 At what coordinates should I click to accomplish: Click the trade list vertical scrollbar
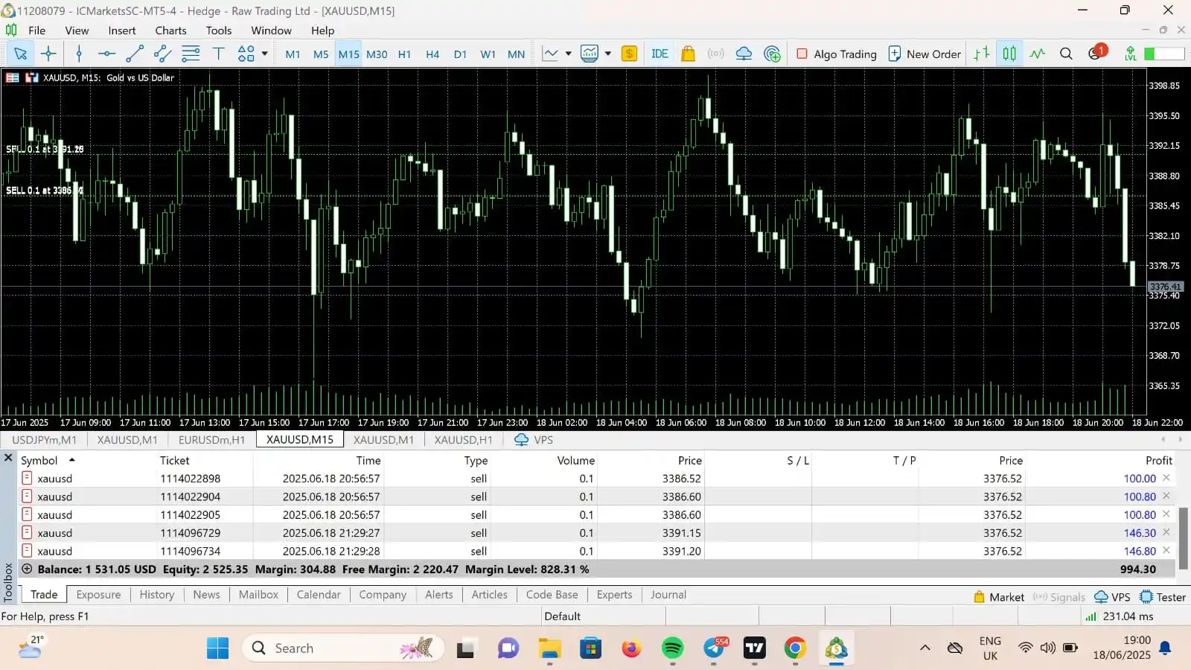coord(1184,537)
